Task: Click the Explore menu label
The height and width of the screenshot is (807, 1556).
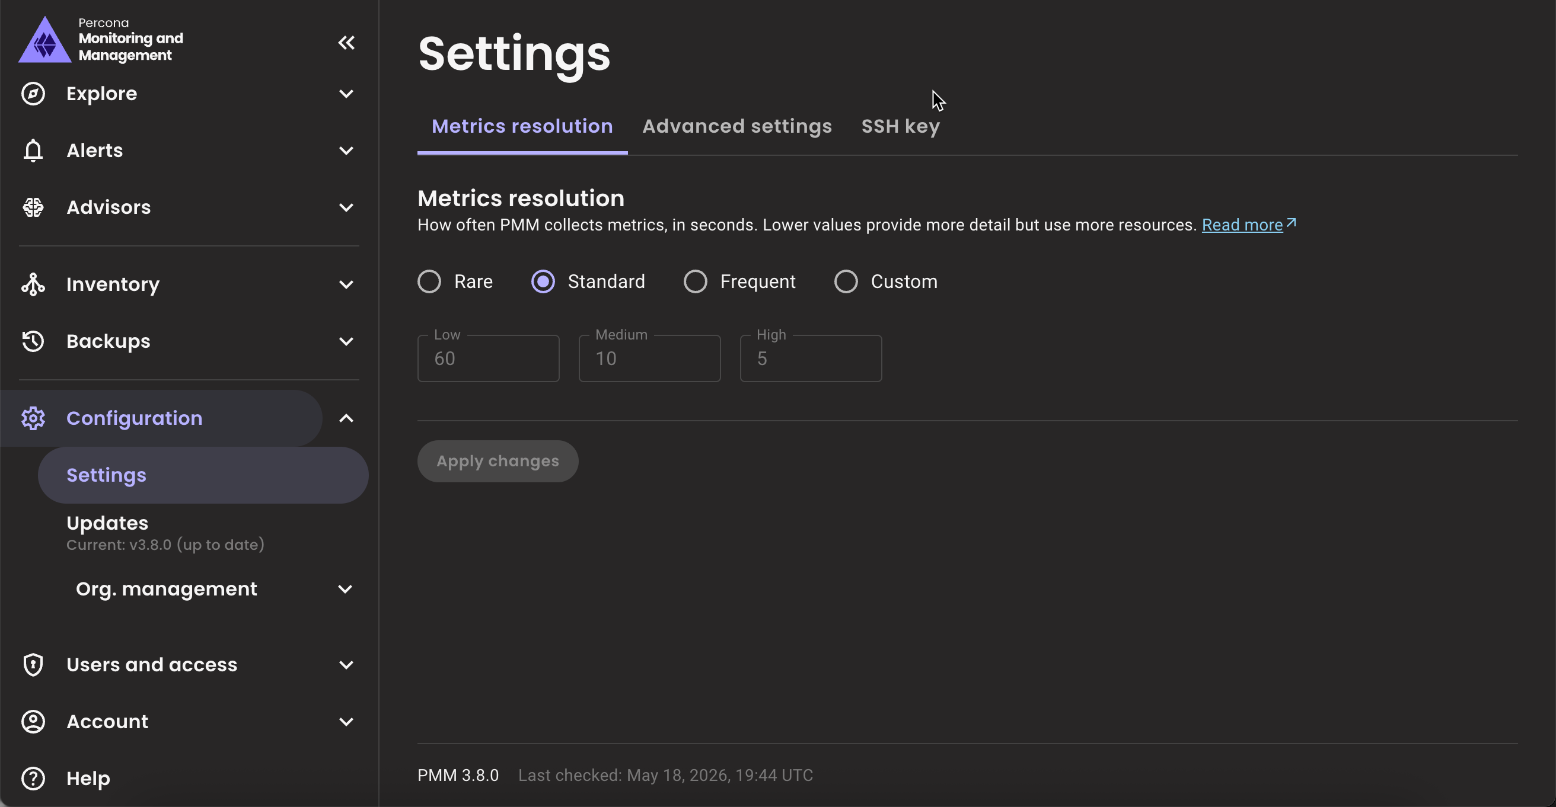Action: click(x=101, y=94)
